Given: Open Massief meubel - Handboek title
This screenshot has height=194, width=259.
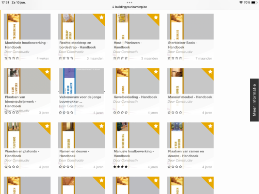Looking at the screenshot, I should click(x=190, y=97).
